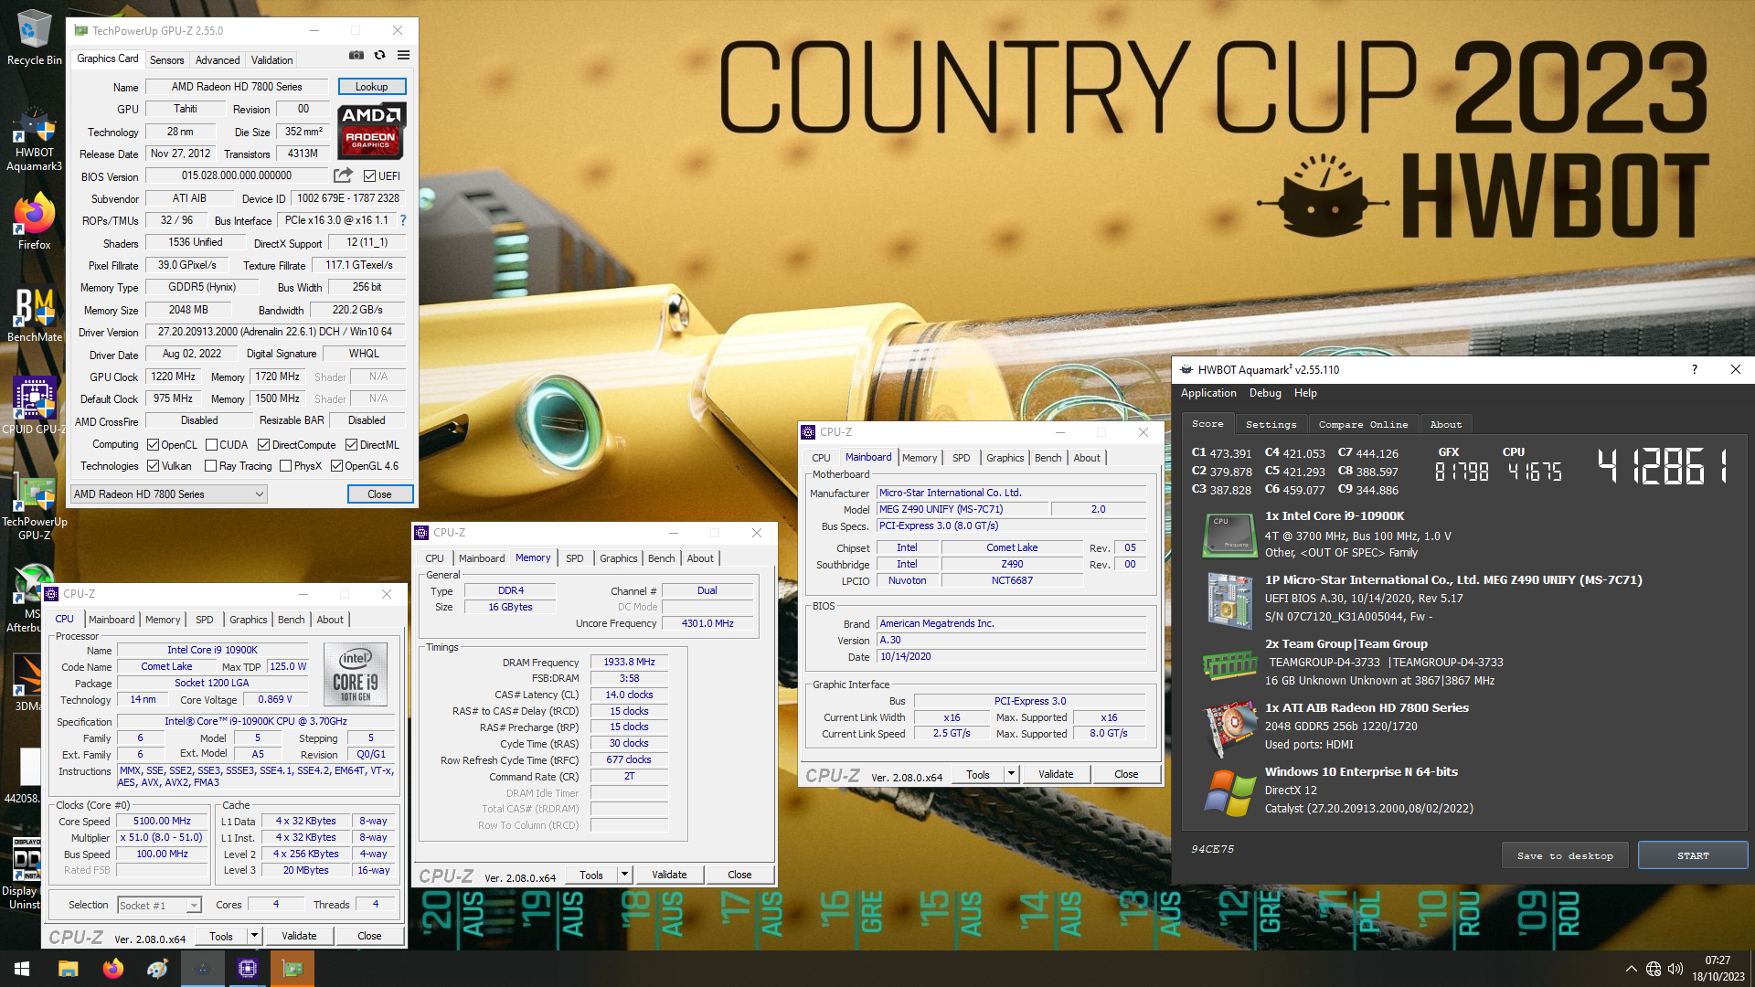Click the Intel Core i9 logo in CPU-Z
Image resolution: width=1755 pixels, height=987 pixels.
coord(356,673)
